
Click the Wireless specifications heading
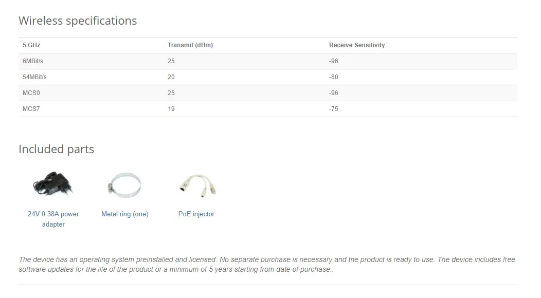click(78, 21)
